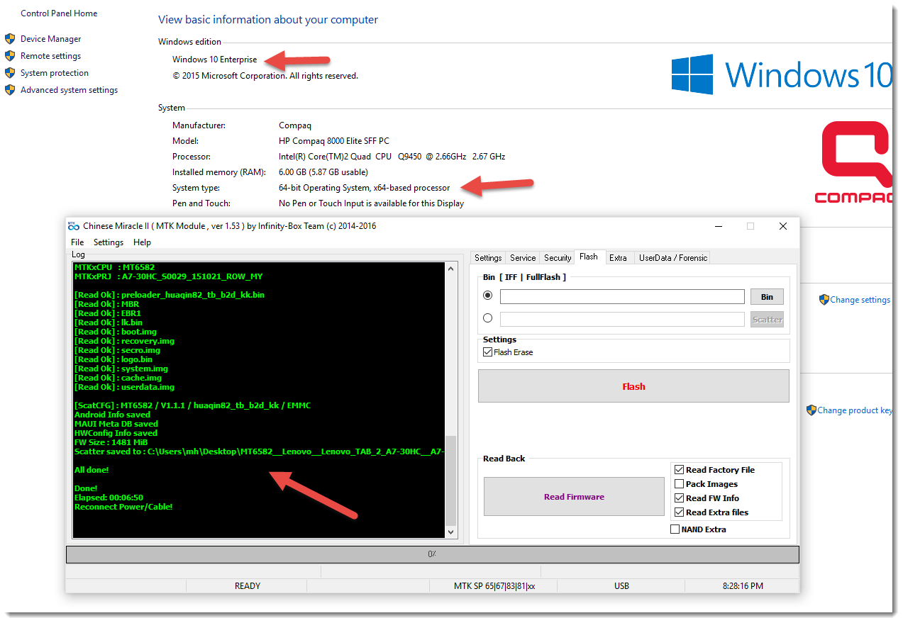The width and height of the screenshot is (903, 623).
Task: Select the Bin file radio button
Action: click(487, 295)
